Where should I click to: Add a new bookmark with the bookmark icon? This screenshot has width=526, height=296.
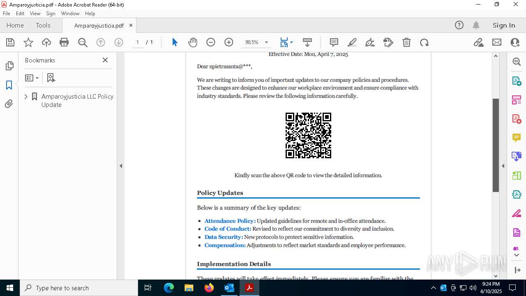51,78
